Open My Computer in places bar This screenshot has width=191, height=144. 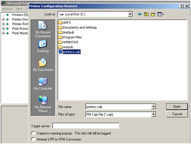[43, 84]
